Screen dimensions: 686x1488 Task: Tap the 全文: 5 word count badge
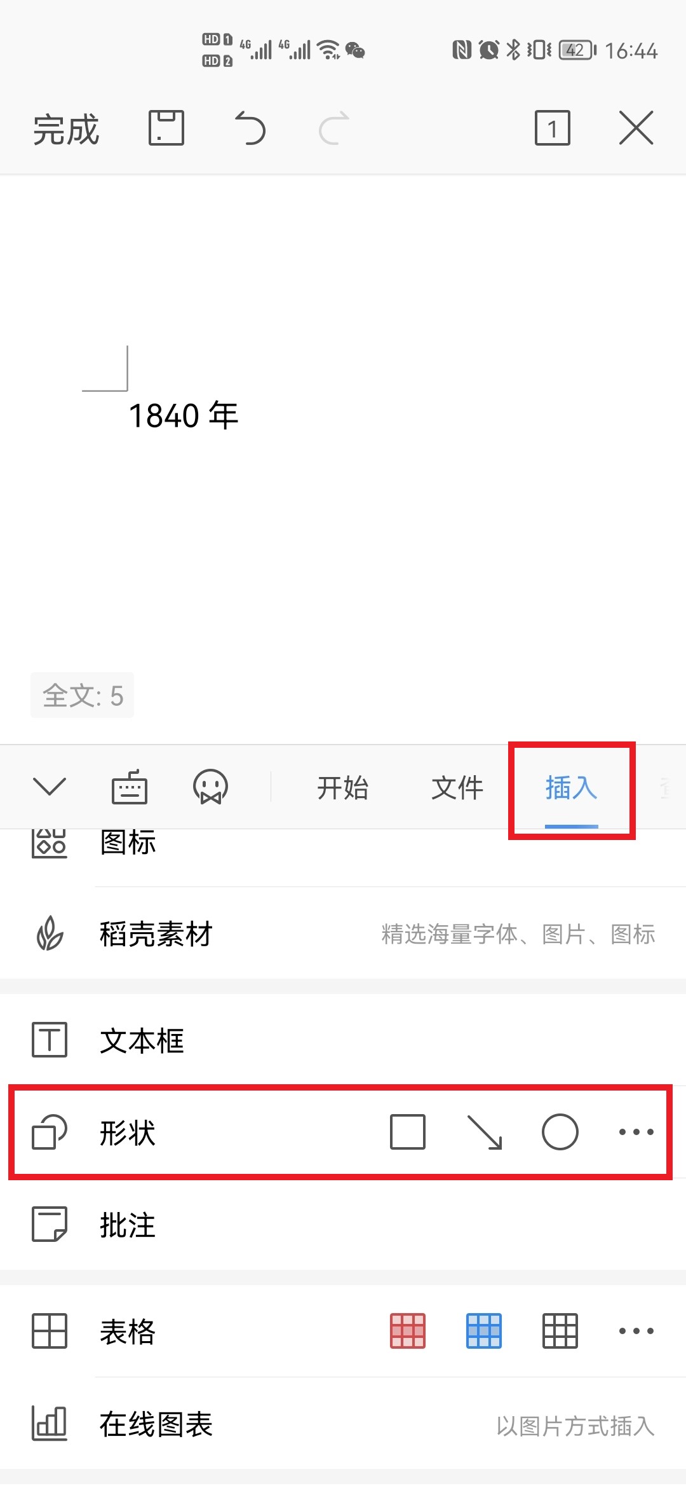pos(83,695)
